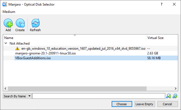Open the Medium menu
Image resolution: width=181 pixels, height=110 pixels.
[x=9, y=12]
